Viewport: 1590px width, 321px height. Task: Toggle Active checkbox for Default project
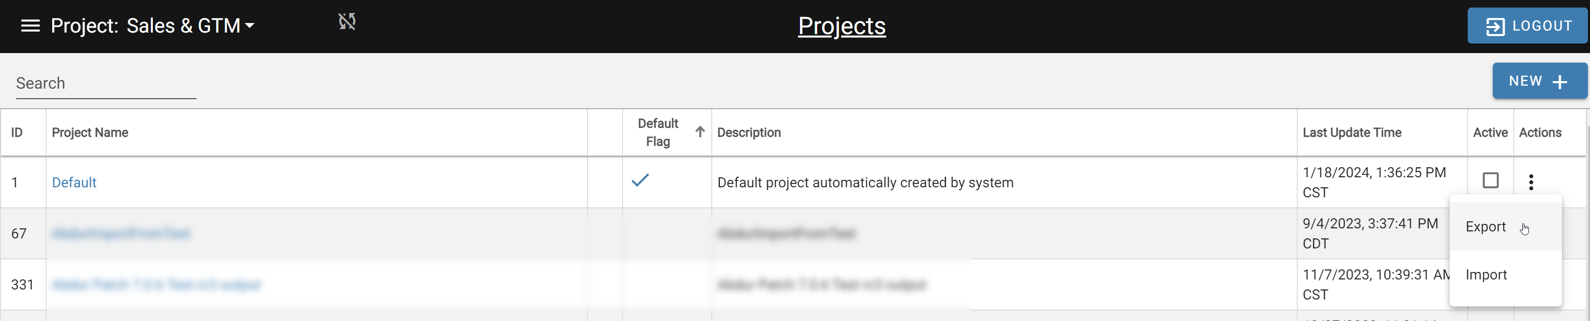click(x=1490, y=180)
